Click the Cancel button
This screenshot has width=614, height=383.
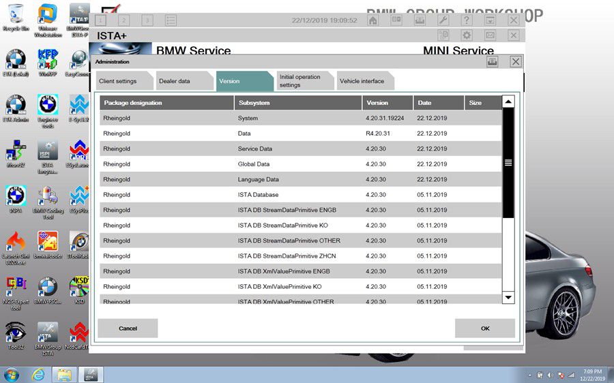[x=128, y=328]
